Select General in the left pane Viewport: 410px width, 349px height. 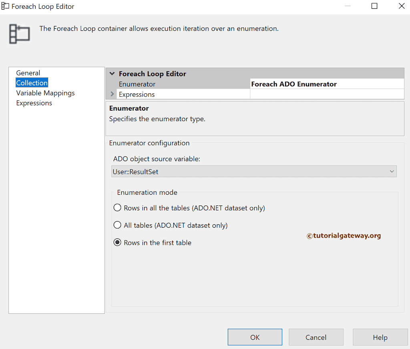click(x=28, y=73)
